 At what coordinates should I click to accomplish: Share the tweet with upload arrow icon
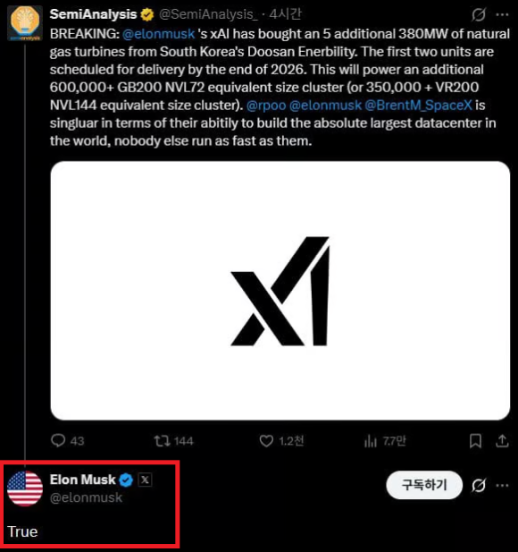(502, 441)
